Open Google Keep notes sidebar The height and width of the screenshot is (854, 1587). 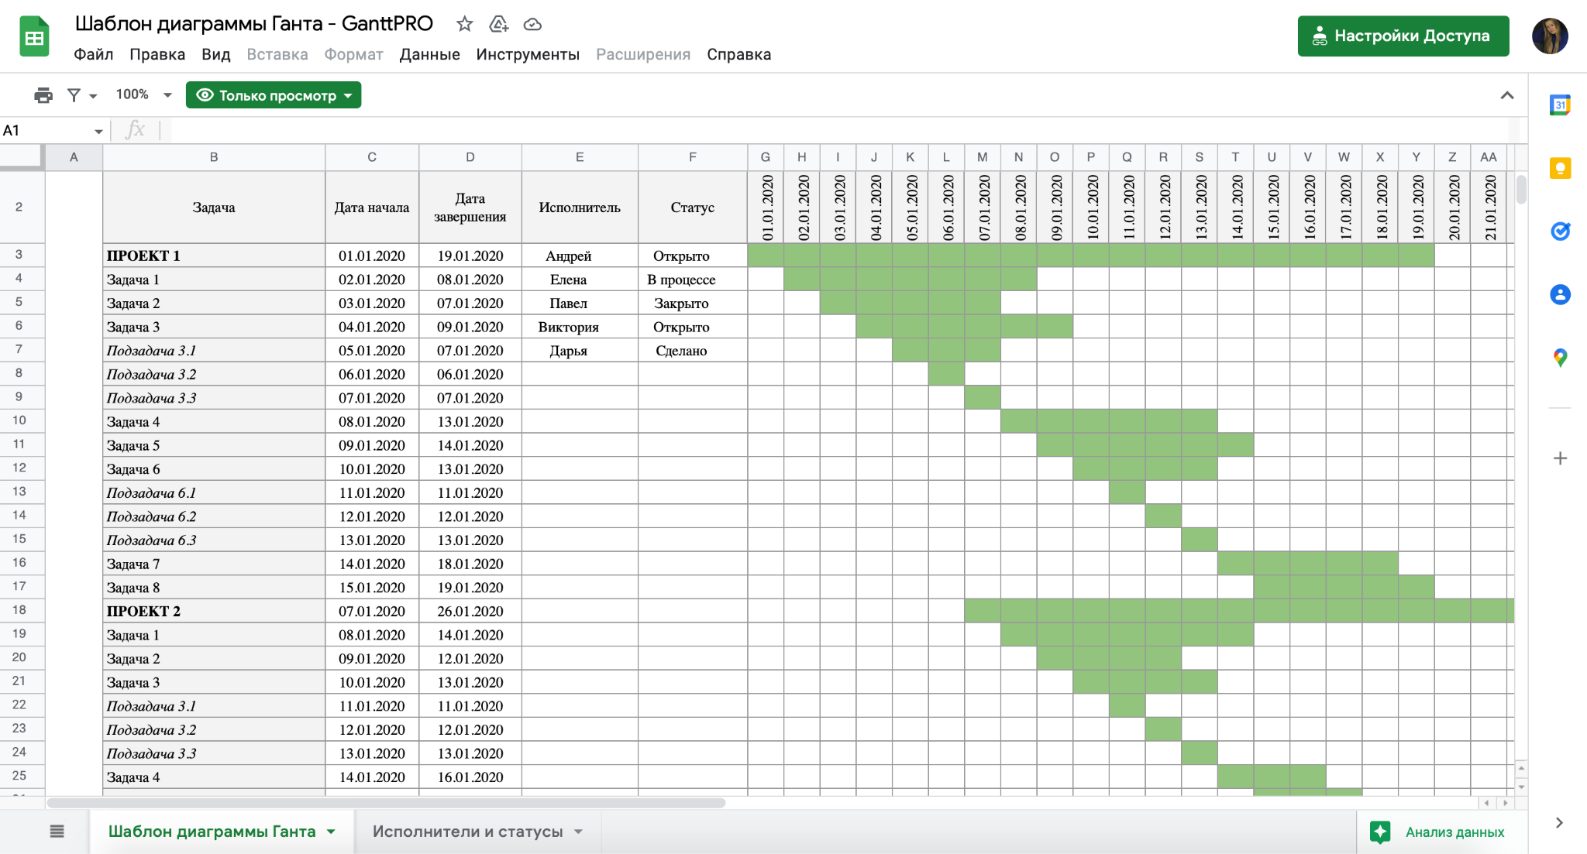point(1559,168)
